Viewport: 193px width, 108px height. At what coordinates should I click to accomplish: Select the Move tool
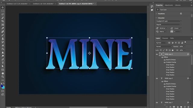click(3, 7)
